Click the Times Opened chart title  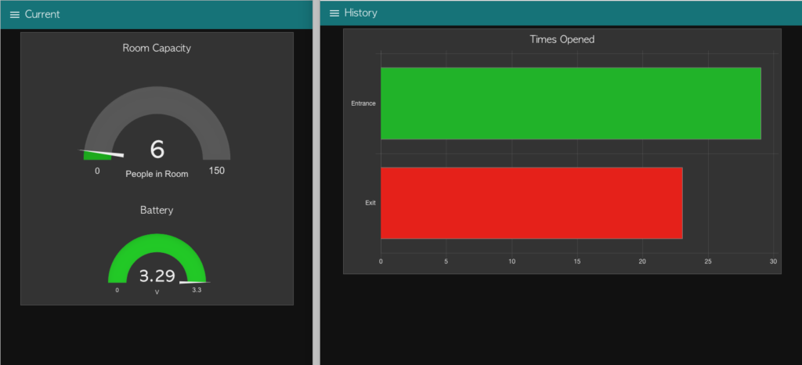click(562, 39)
